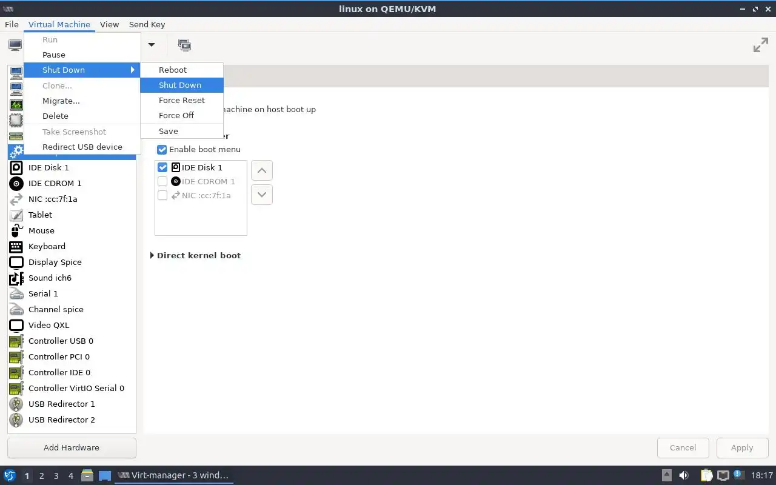776x485 pixels.
Task: Select the Channel spice device
Action: pos(72,309)
